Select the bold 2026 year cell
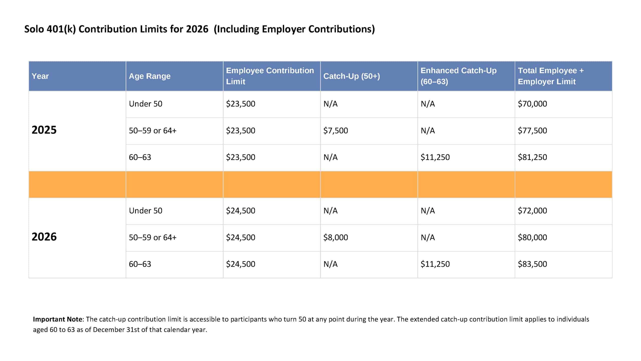 click(44, 237)
